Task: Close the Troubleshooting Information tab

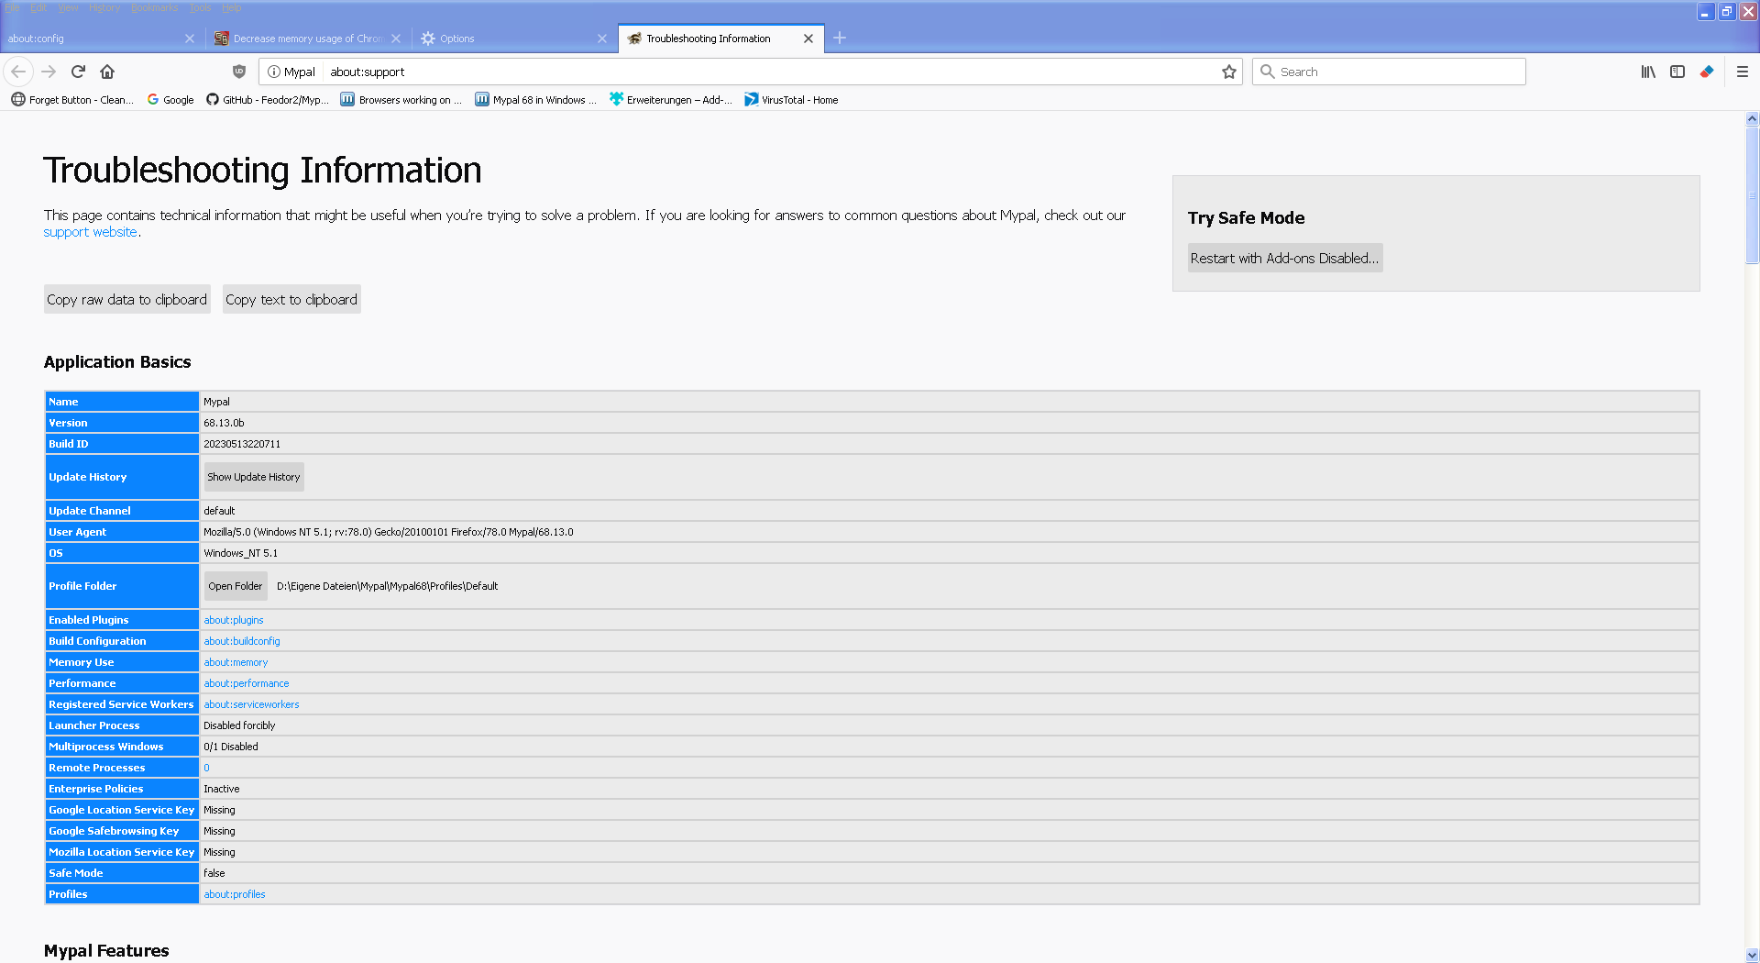Action: point(808,39)
